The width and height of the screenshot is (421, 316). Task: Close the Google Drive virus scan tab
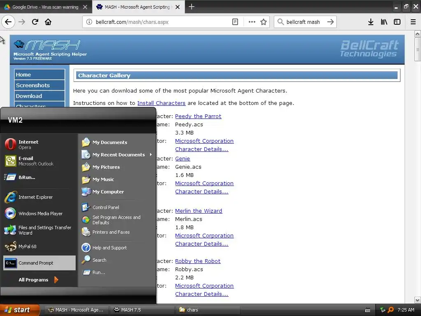(x=85, y=7)
